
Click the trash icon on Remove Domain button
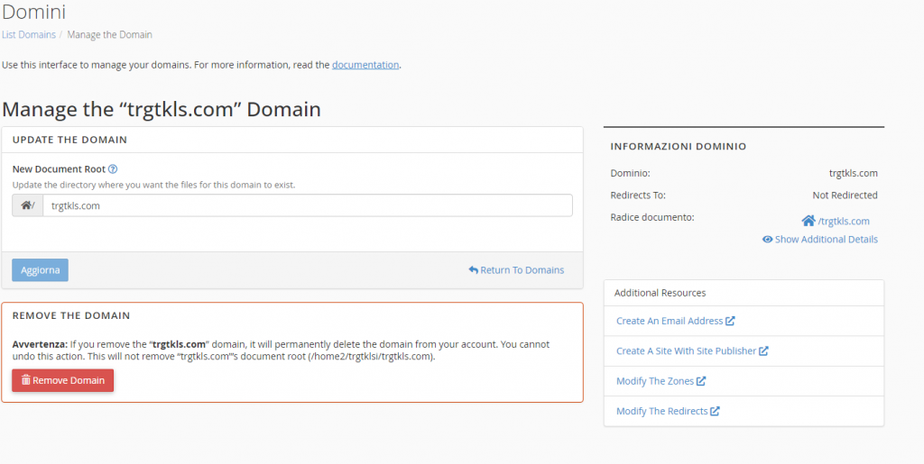tap(25, 380)
